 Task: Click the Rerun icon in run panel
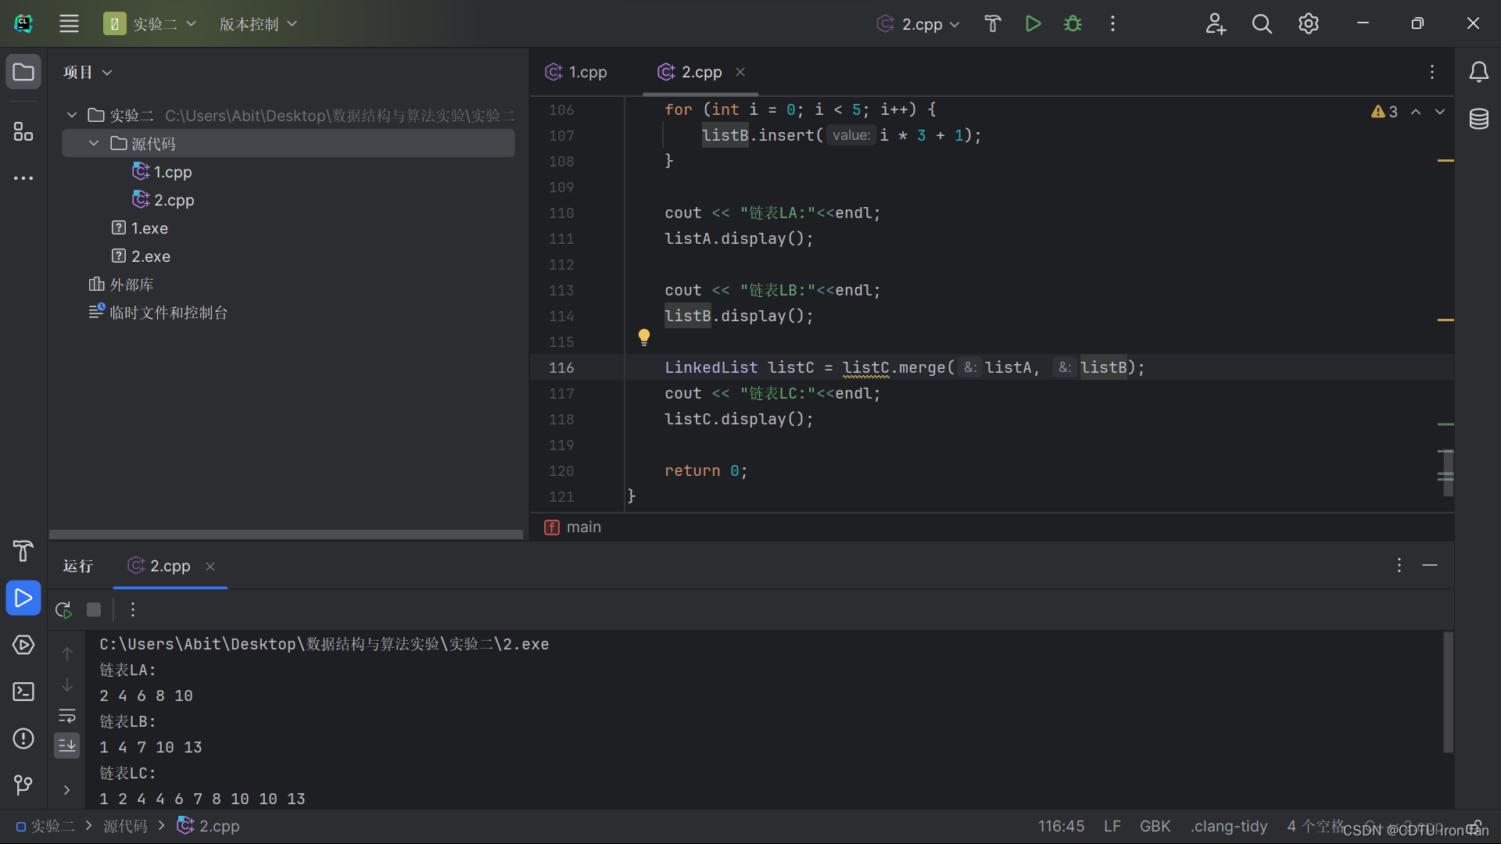coord(63,610)
